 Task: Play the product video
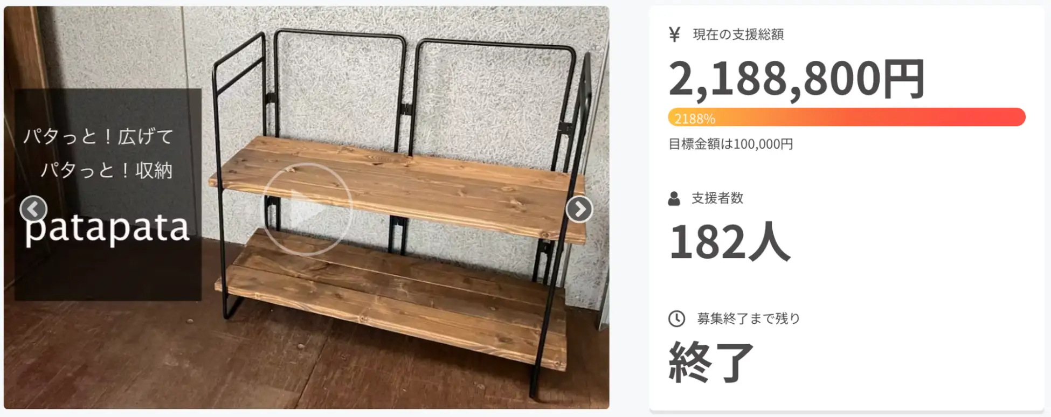pyautogui.click(x=307, y=209)
